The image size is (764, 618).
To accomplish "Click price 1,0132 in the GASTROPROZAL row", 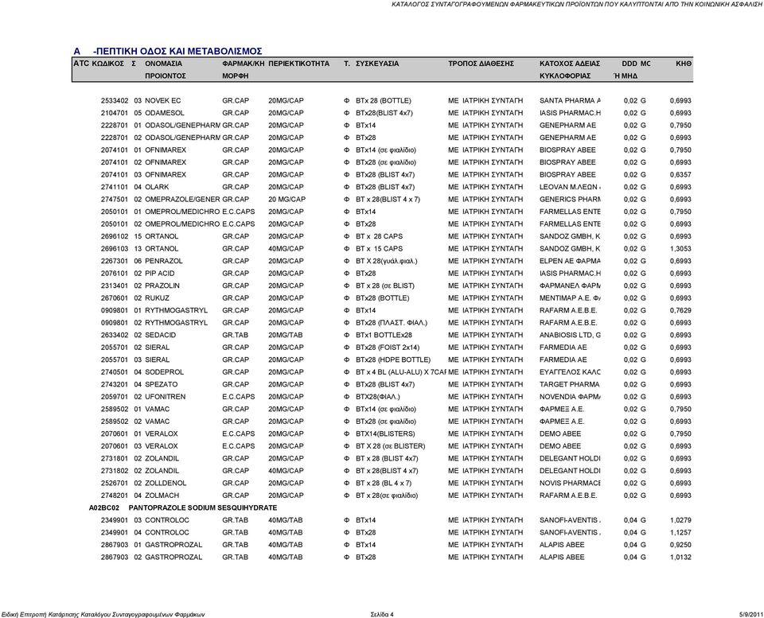I will coord(680,557).
